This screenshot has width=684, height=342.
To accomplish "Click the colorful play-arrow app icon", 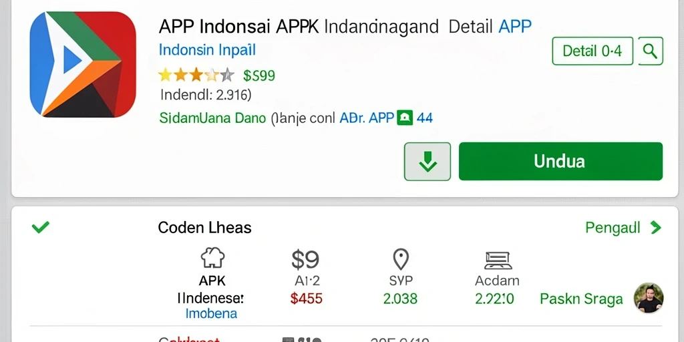I will click(x=83, y=65).
